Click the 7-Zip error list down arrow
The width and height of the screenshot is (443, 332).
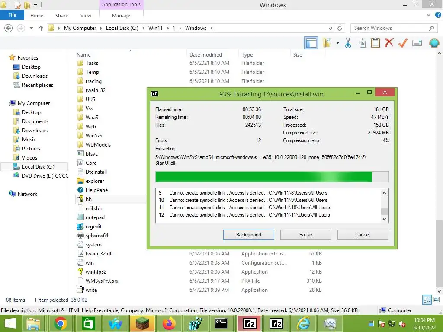(x=384, y=219)
